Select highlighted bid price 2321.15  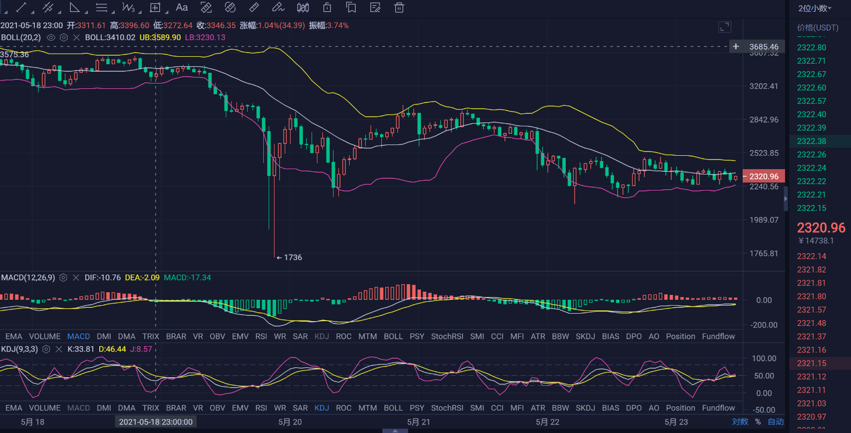[811, 363]
